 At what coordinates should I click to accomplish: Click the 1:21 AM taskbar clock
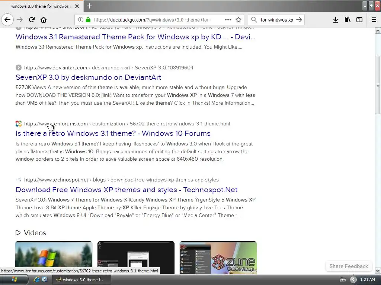click(367, 279)
